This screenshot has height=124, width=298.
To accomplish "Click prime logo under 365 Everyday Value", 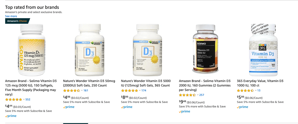I will tap(243, 107).
